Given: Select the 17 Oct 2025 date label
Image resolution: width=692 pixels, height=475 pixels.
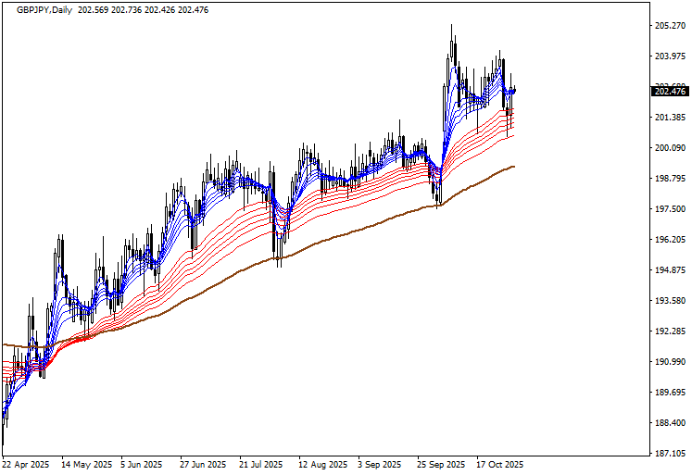Looking at the screenshot, I should pyautogui.click(x=500, y=465).
